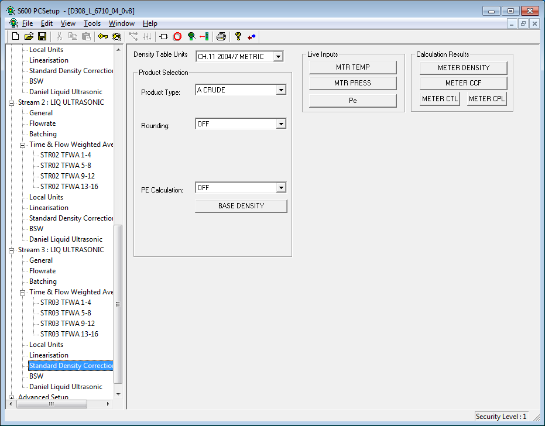Click the tree vertical scrollbar thumb

[118, 304]
